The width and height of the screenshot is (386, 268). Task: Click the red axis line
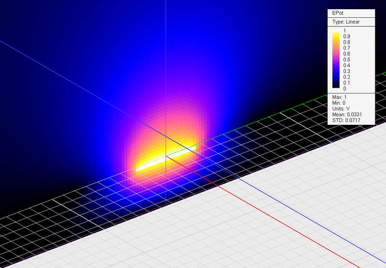click(263, 212)
